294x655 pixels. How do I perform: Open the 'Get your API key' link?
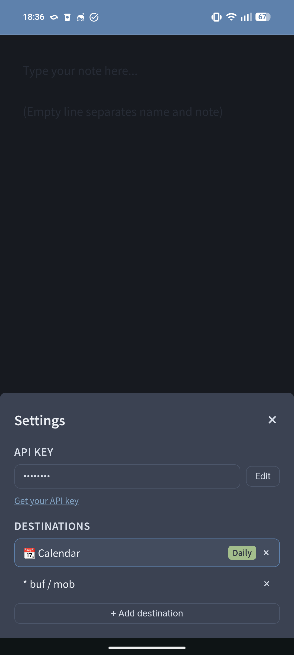tap(46, 501)
